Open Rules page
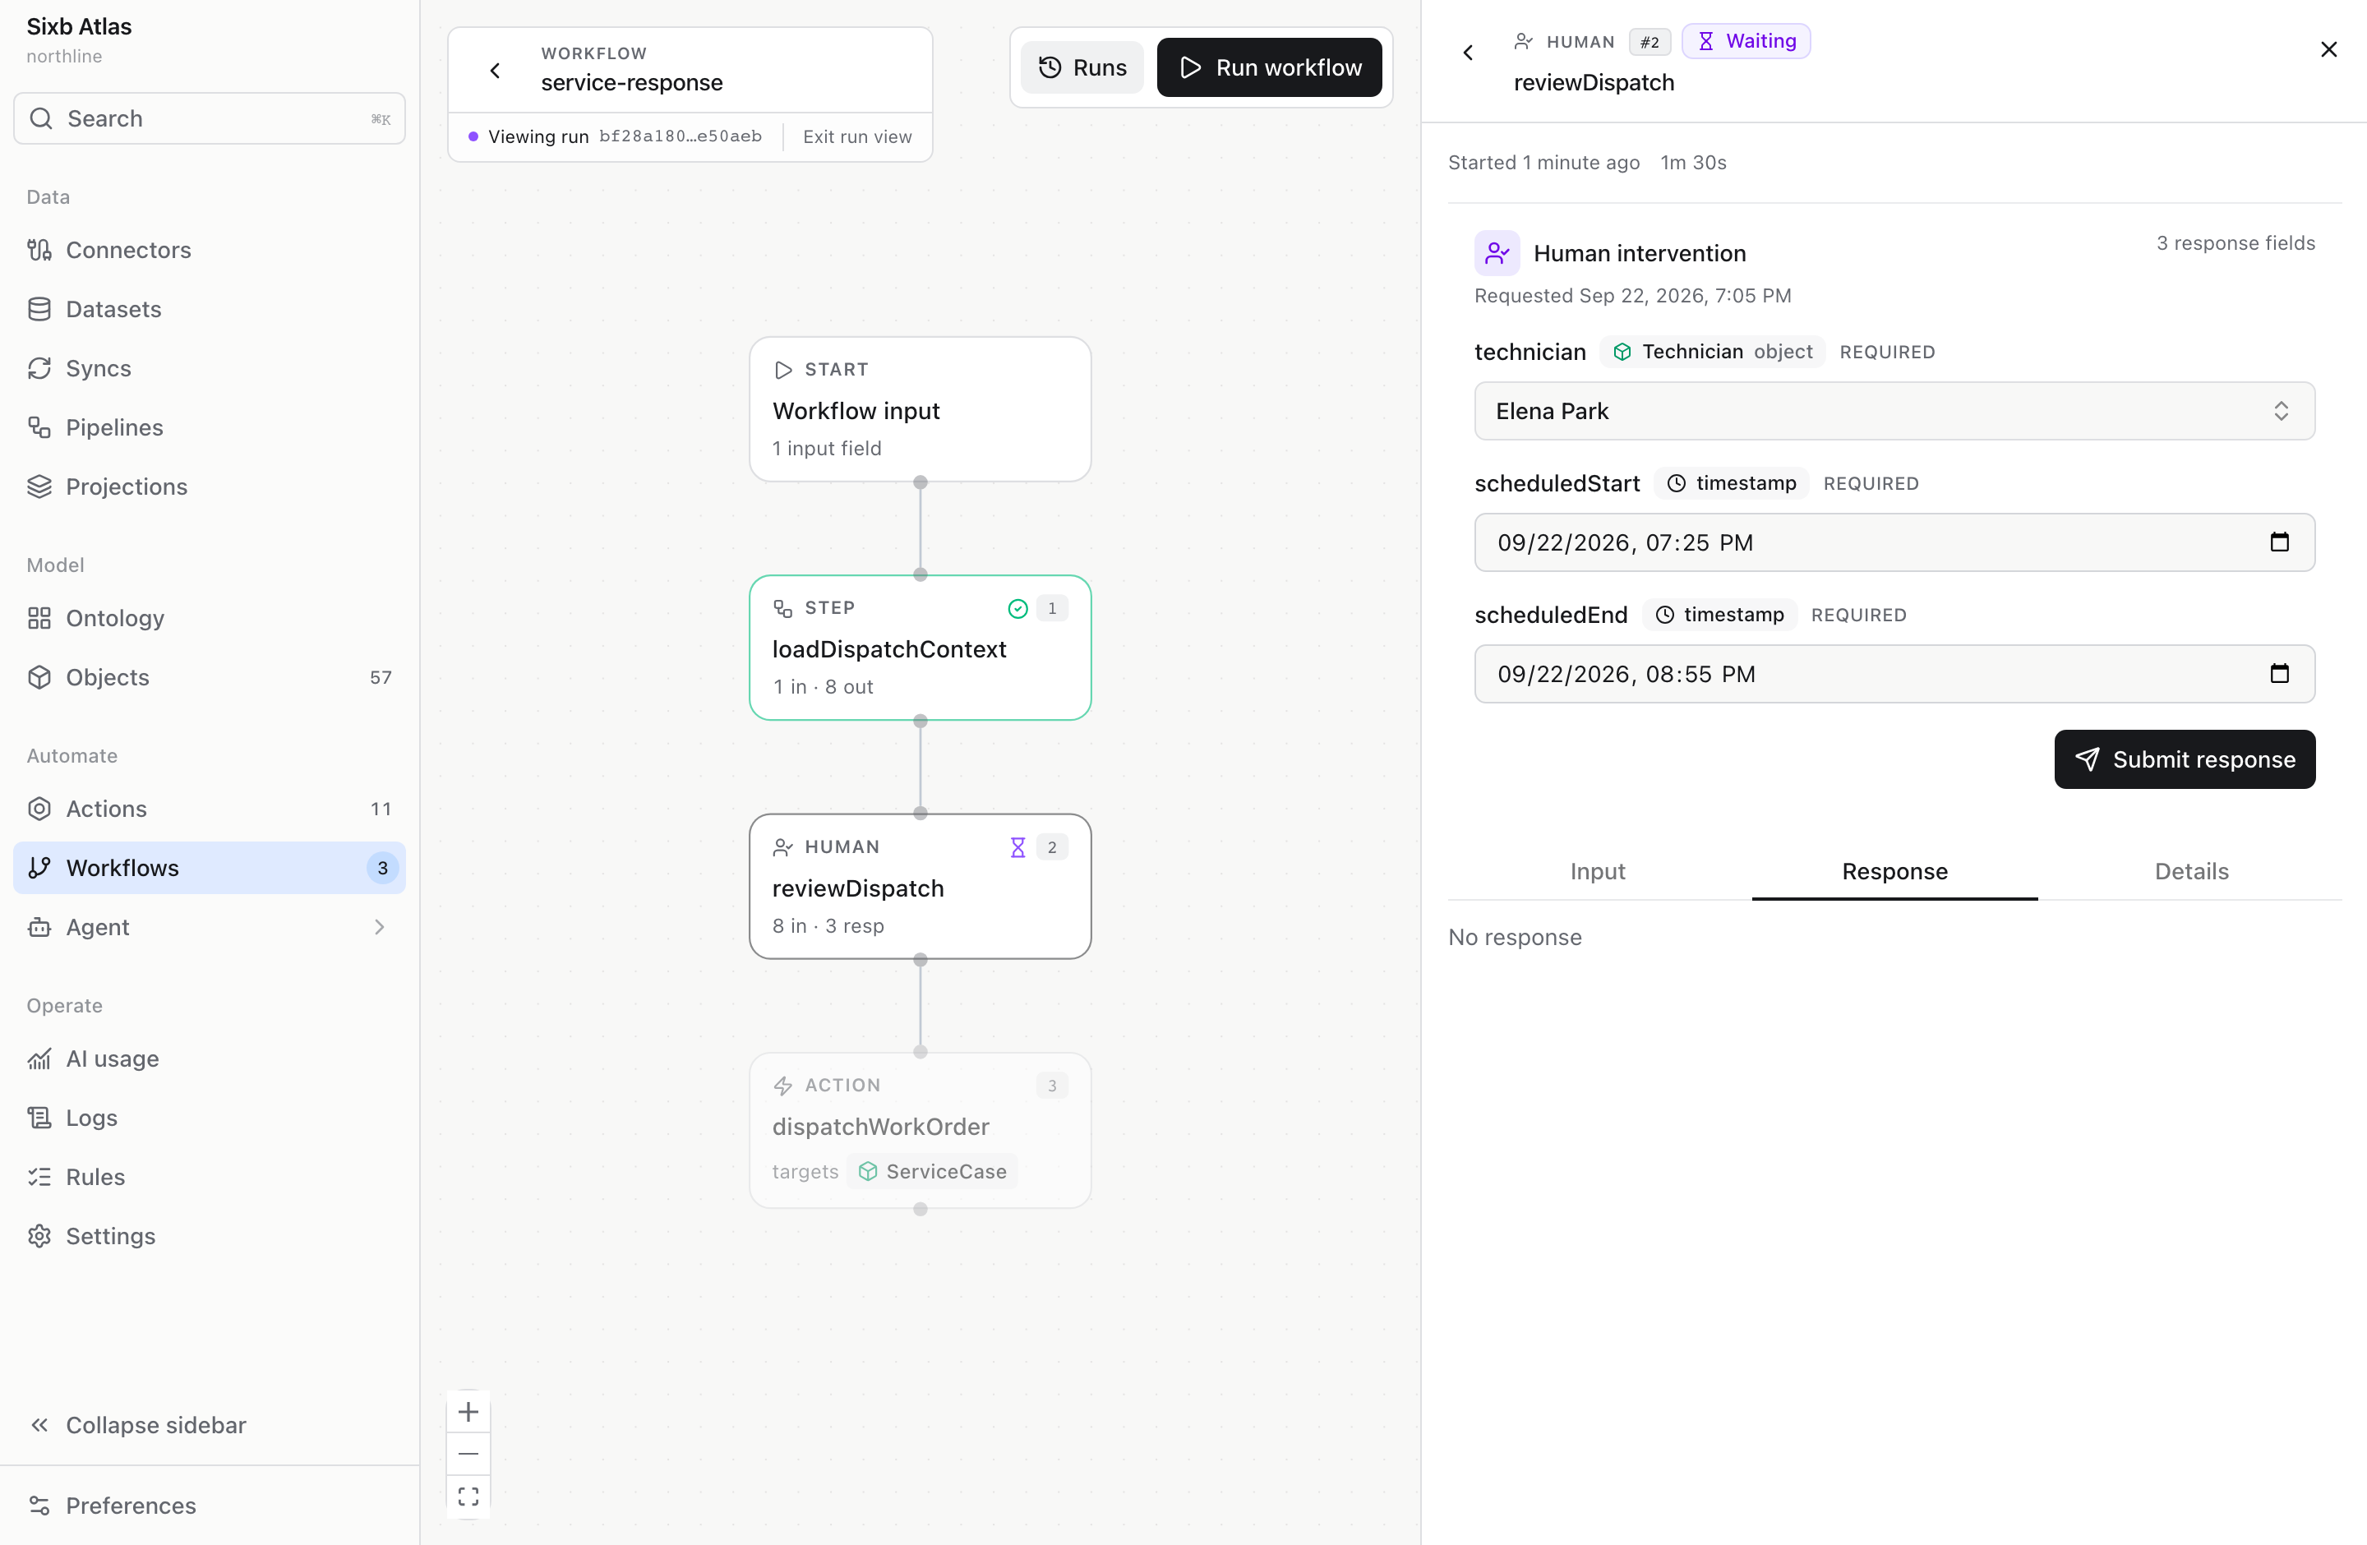The image size is (2367, 1545). [x=209, y=1177]
